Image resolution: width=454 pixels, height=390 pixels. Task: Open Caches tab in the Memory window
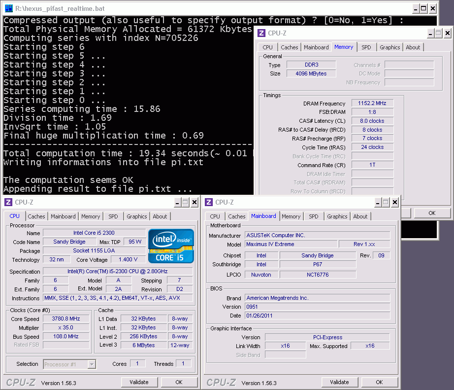click(289, 47)
